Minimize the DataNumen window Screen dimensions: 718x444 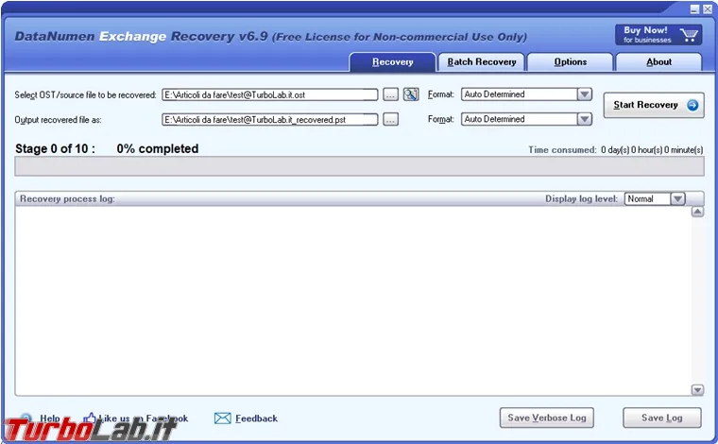[x=694, y=9]
